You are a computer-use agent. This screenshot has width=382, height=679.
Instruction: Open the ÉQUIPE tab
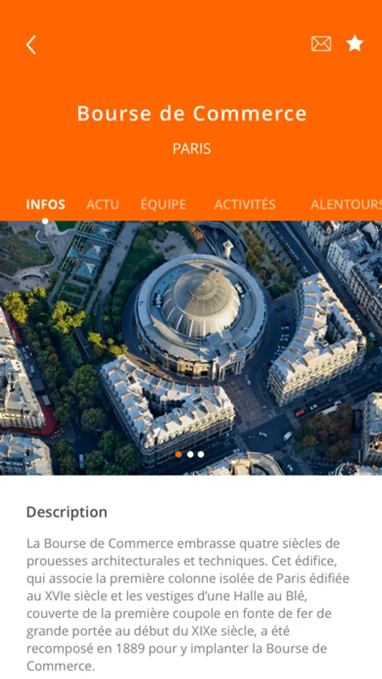tap(163, 204)
